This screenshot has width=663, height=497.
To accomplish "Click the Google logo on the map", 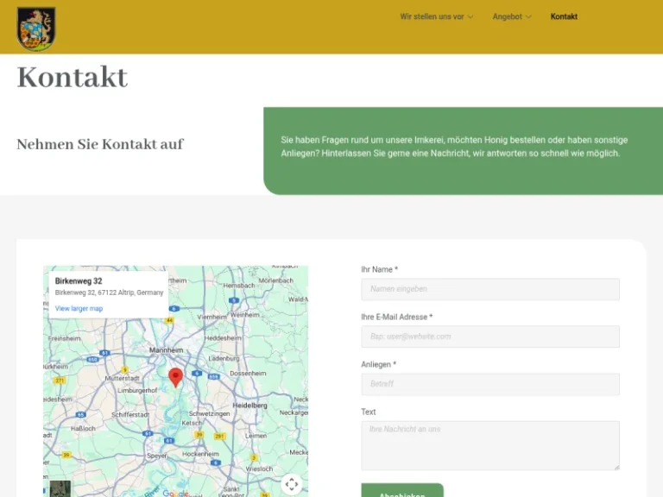I will coord(175,494).
